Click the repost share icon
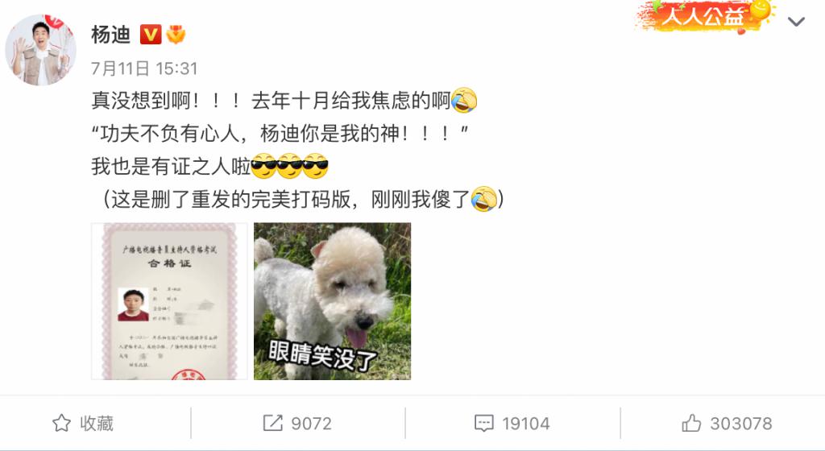The height and width of the screenshot is (451, 825). 272,423
